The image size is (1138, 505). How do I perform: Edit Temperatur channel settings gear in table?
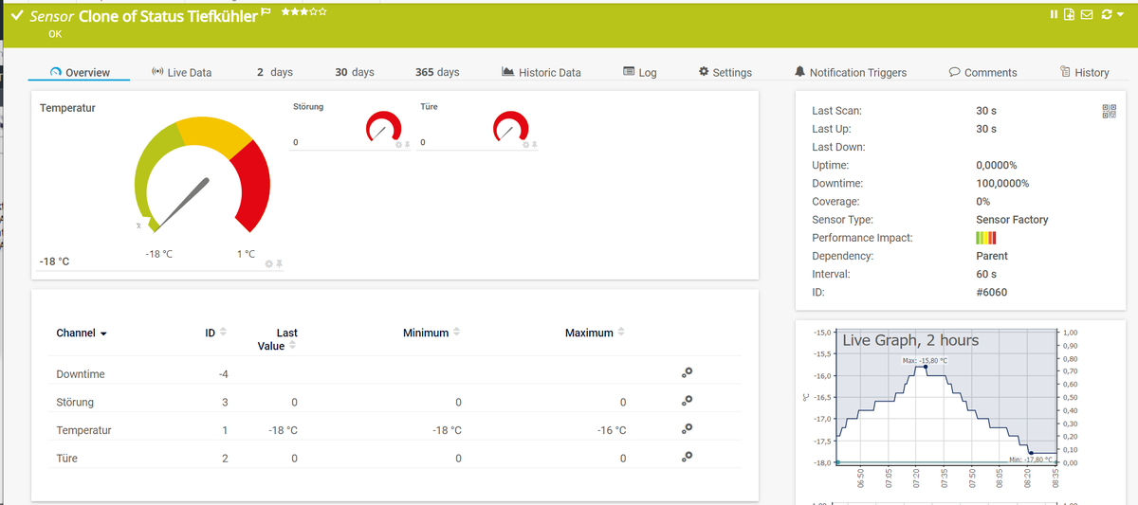pos(687,429)
